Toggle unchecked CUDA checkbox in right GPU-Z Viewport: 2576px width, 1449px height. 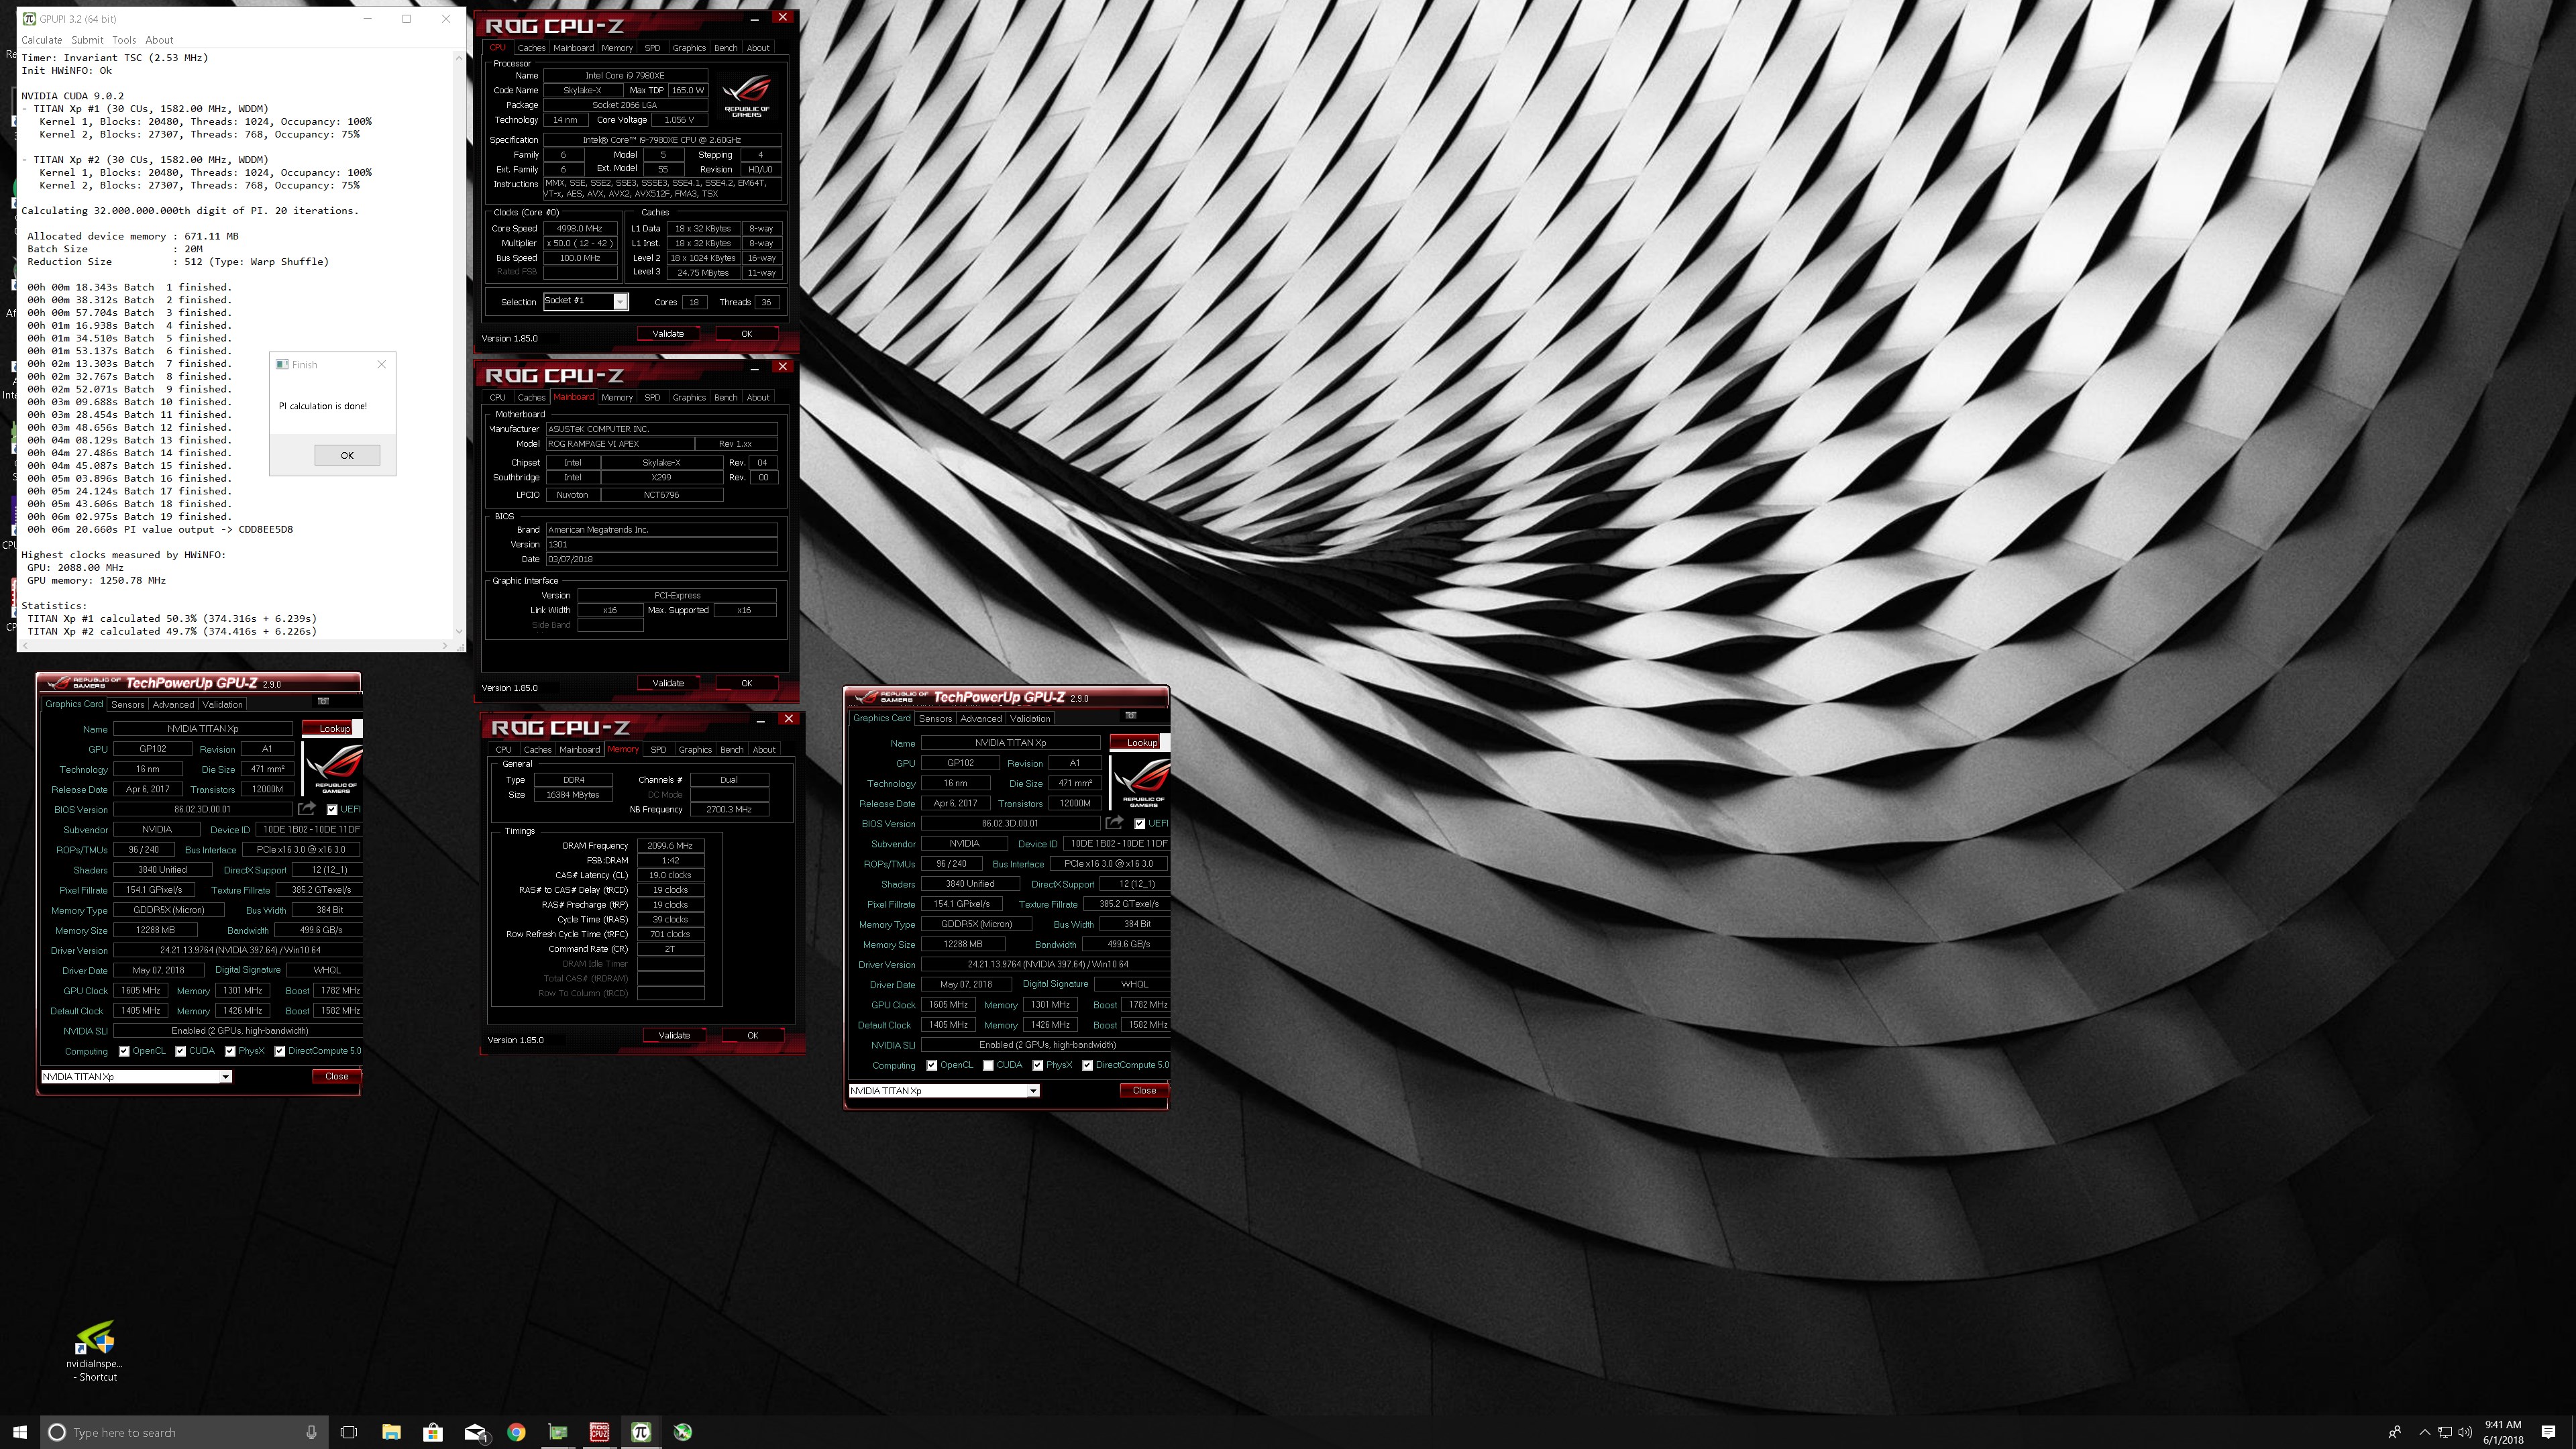coord(988,1065)
